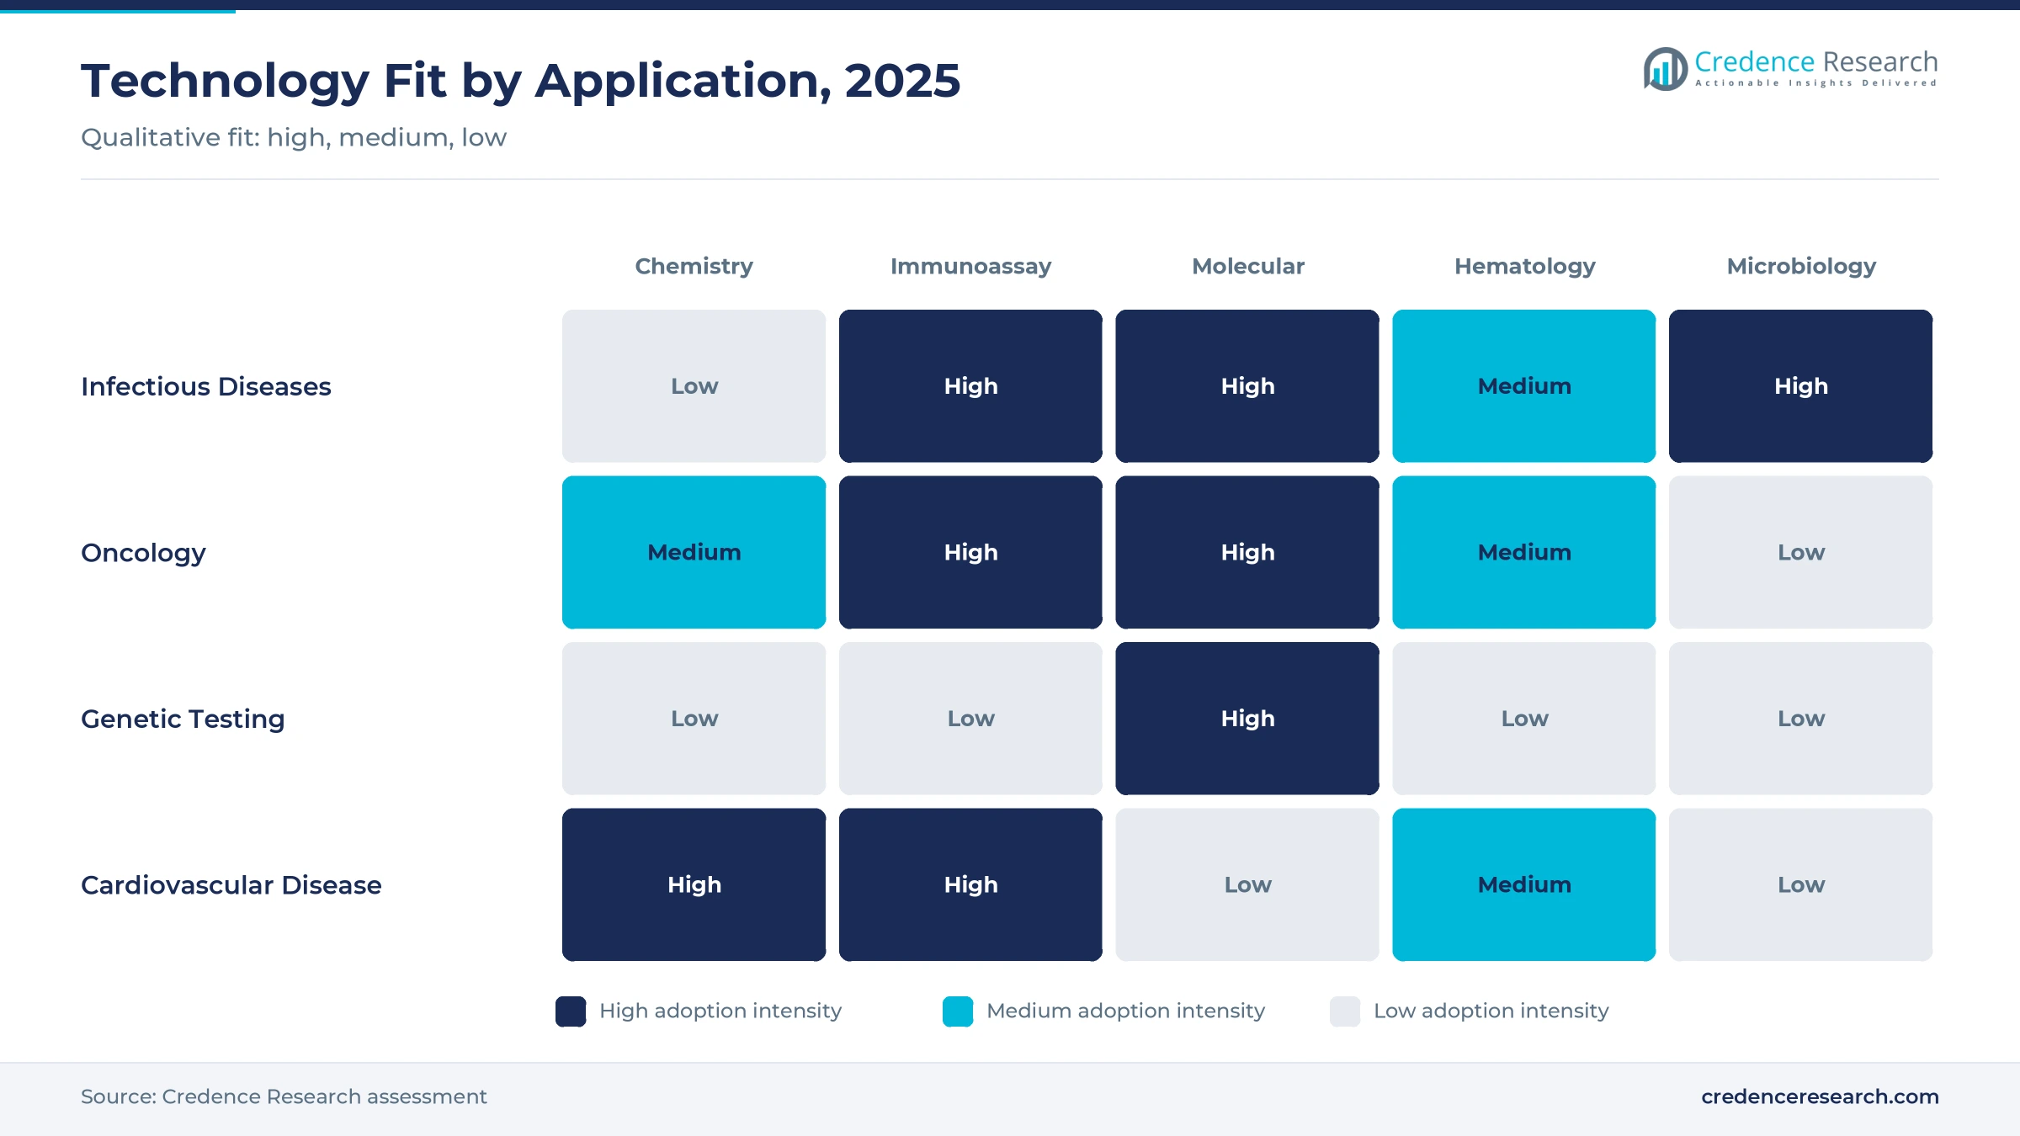Image resolution: width=2020 pixels, height=1136 pixels.
Task: Click Infectious Diseases Microbiology High cell
Action: pyautogui.click(x=1801, y=386)
